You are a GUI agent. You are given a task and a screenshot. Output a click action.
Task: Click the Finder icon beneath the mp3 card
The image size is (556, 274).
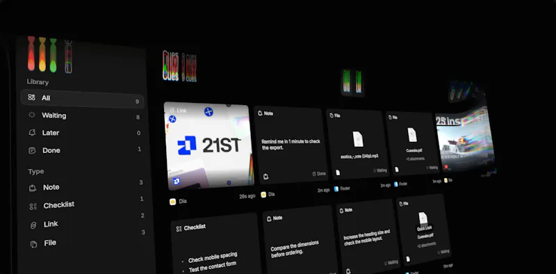(x=336, y=189)
